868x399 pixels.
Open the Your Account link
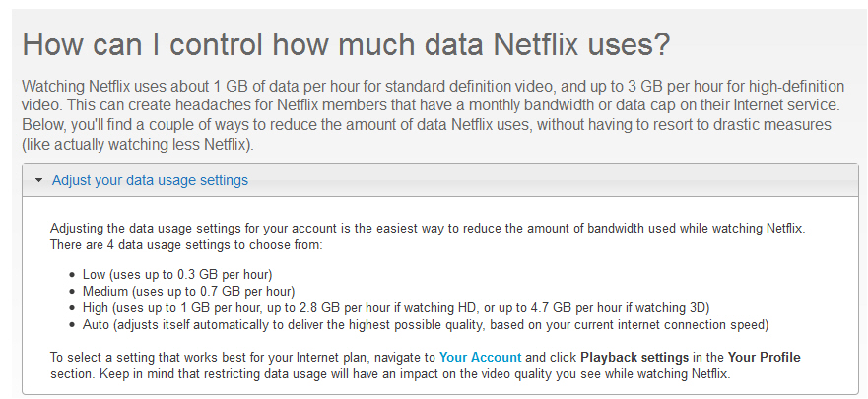[x=481, y=357]
